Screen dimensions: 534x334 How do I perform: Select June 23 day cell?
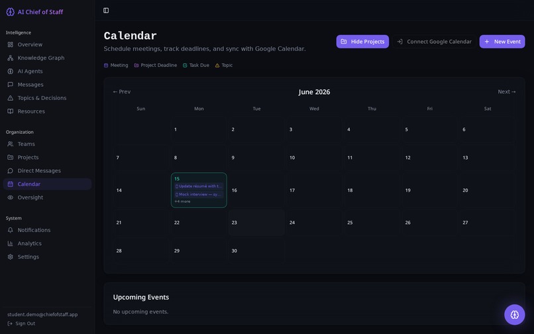[256, 223]
